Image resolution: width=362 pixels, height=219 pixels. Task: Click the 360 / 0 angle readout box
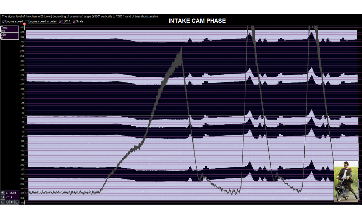click(9, 36)
